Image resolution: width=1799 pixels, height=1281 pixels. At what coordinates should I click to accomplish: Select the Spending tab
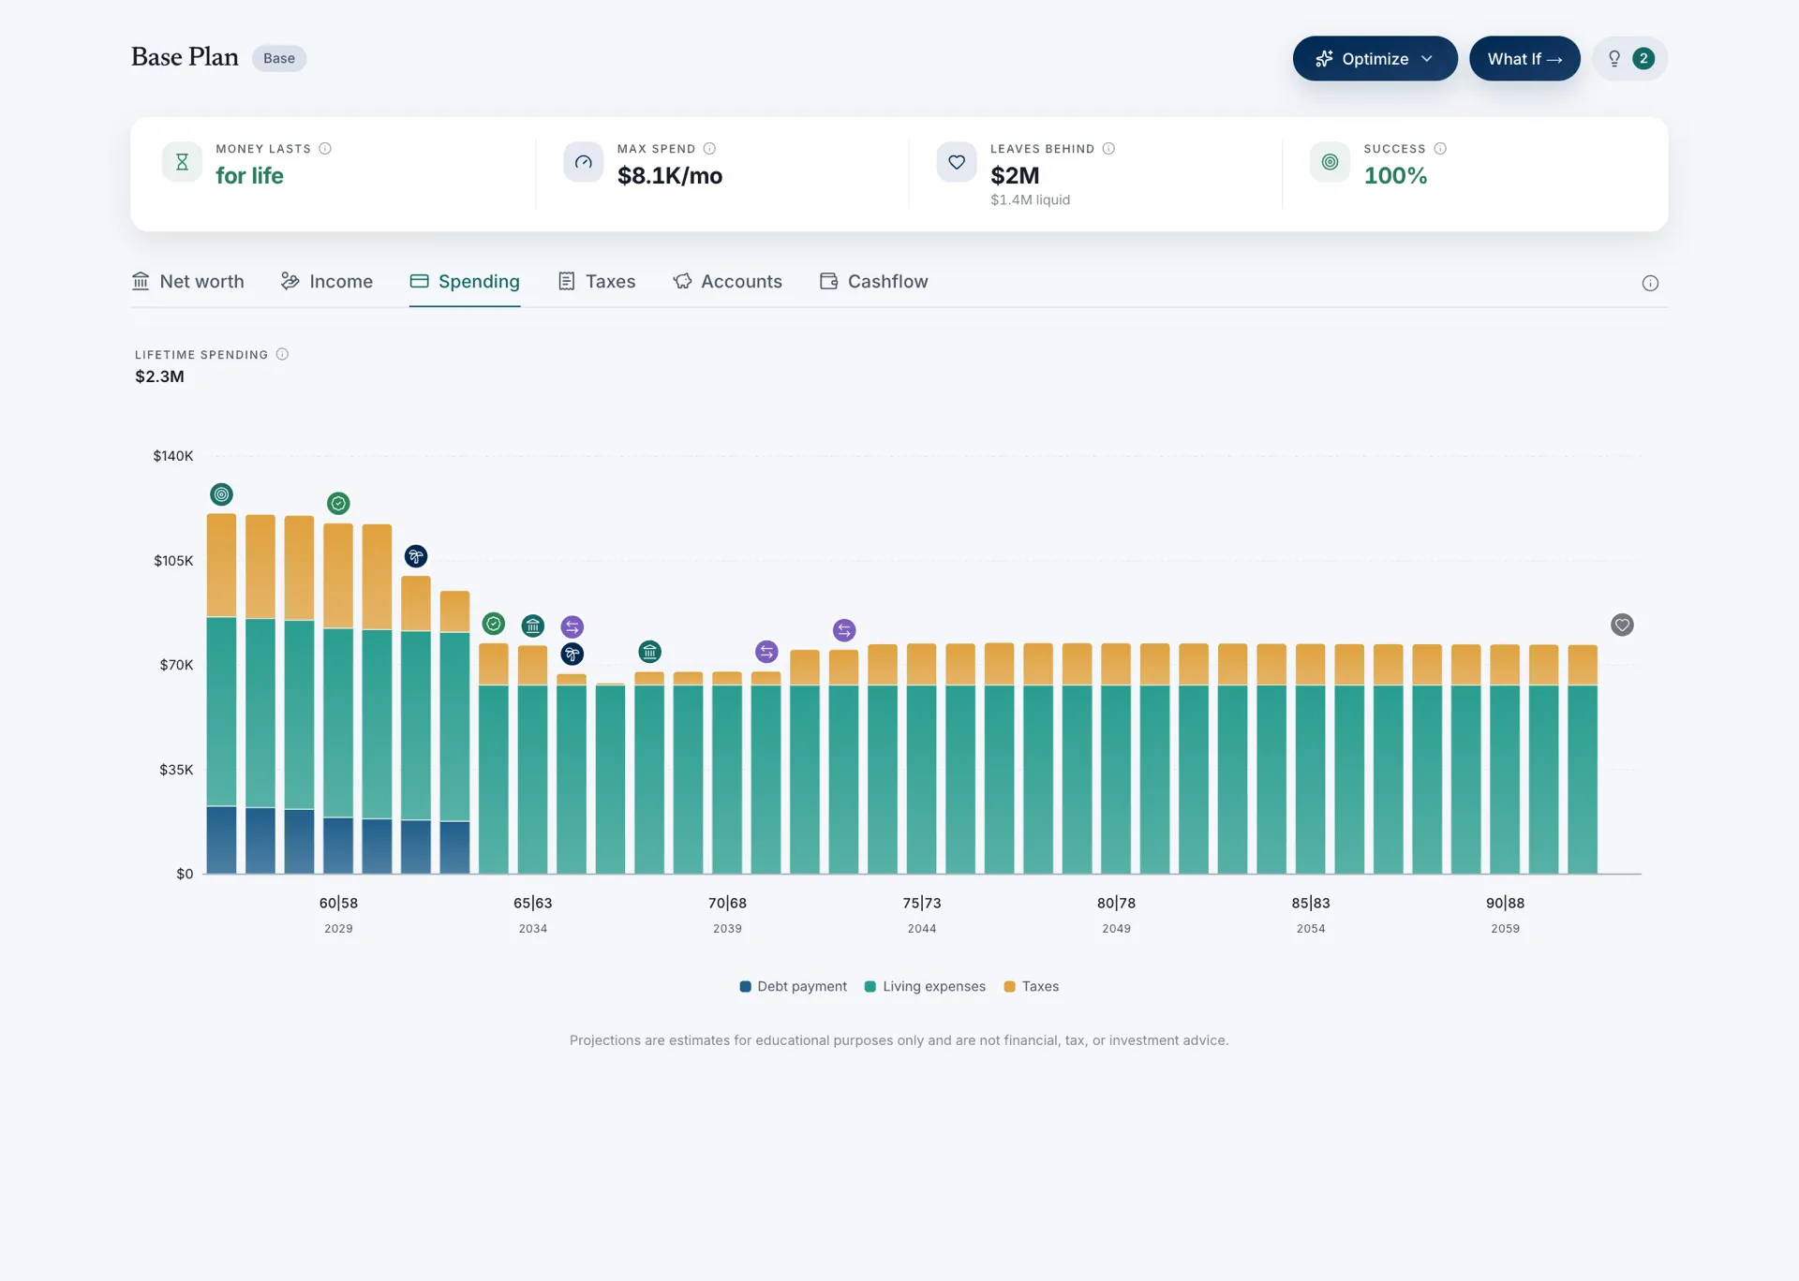pyautogui.click(x=465, y=281)
